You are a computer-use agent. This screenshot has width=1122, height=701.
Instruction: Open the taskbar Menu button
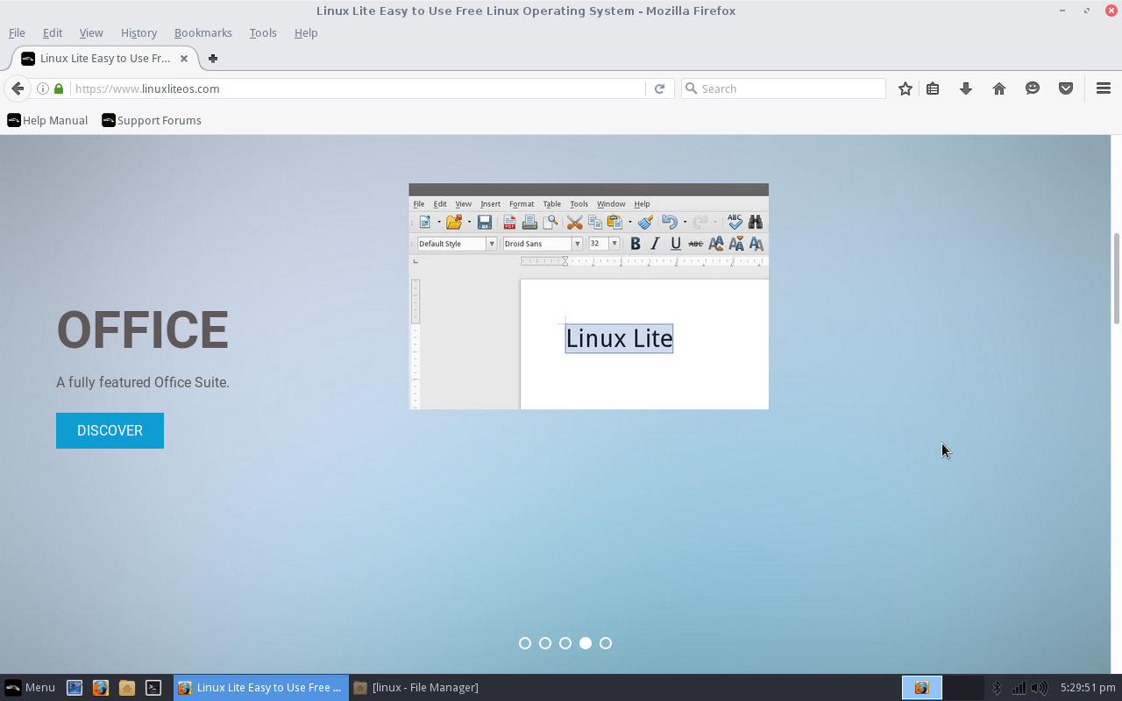coord(30,687)
